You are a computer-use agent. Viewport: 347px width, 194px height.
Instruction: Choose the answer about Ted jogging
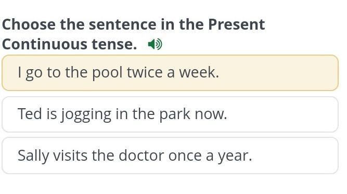tap(170, 114)
